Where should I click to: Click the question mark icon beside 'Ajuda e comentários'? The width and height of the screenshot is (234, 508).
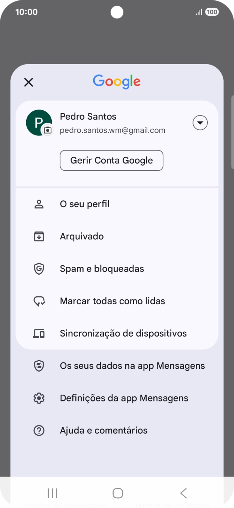(x=39, y=430)
